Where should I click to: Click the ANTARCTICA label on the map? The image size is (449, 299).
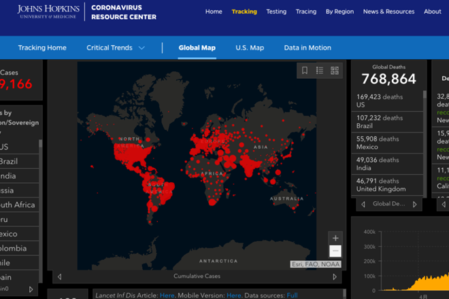[218, 261]
